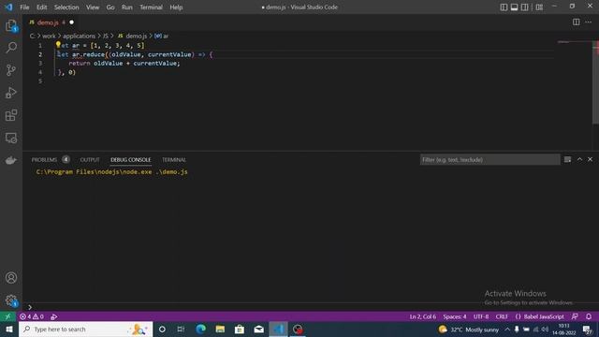Open the Go menu
Viewport: 599px width, 337px height.
click(110, 7)
